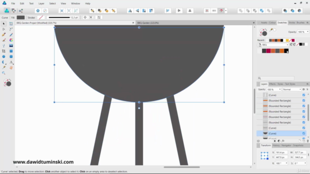The image size is (310, 174).
Task: Click the Fill colour well in context toolbar
Action: [x=20, y=17]
